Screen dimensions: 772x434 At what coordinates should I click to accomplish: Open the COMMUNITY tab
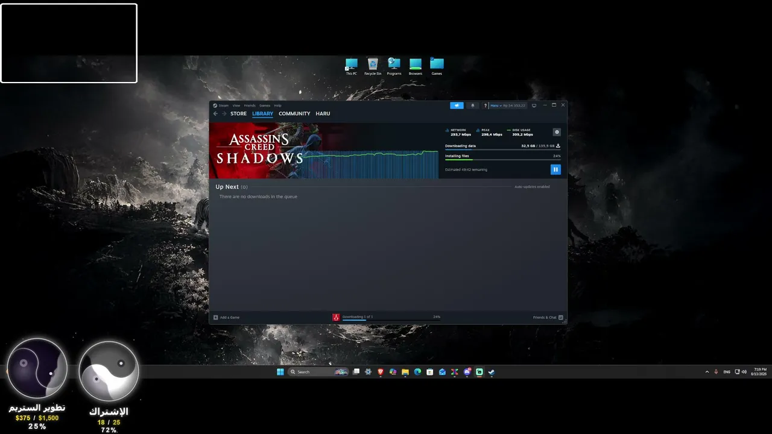coord(294,113)
